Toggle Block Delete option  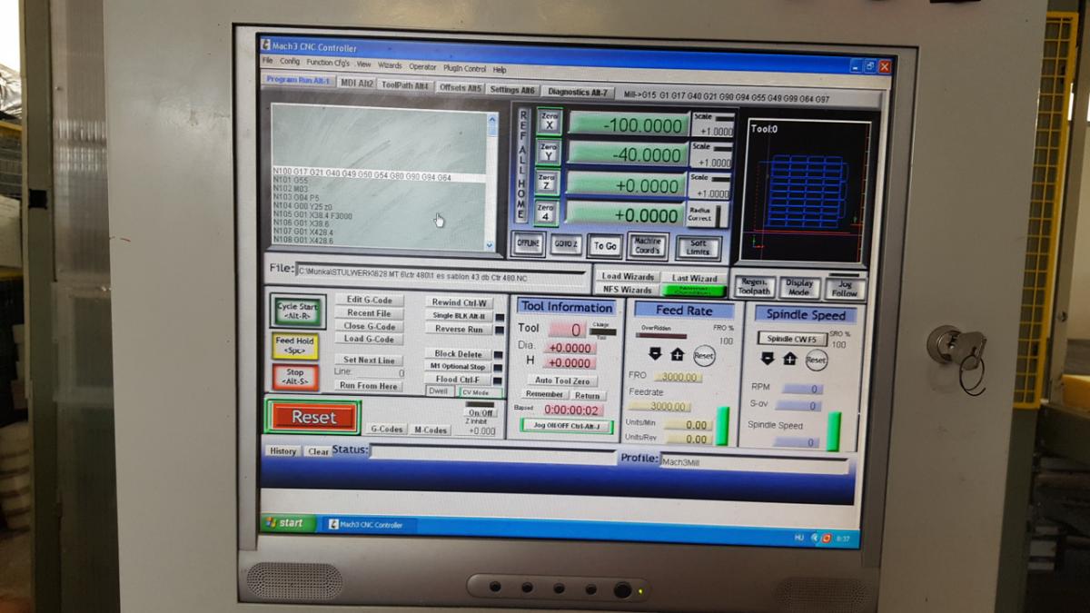tap(458, 354)
